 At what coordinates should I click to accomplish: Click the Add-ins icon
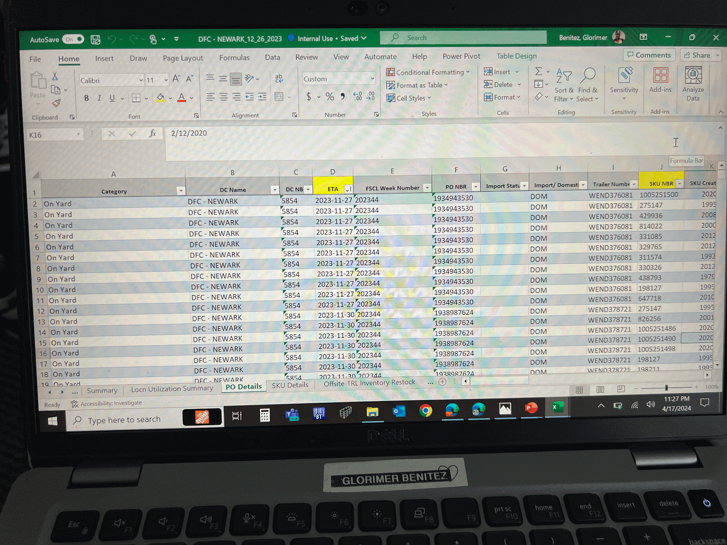(660, 75)
